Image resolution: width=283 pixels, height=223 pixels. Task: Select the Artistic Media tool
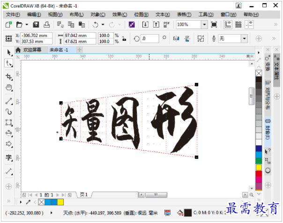tap(8, 112)
